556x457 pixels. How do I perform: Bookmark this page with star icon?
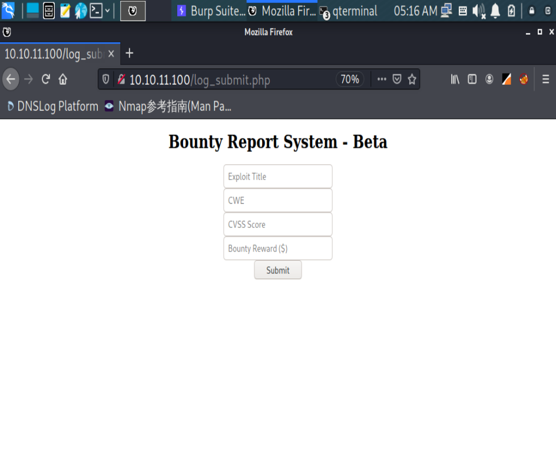click(412, 79)
